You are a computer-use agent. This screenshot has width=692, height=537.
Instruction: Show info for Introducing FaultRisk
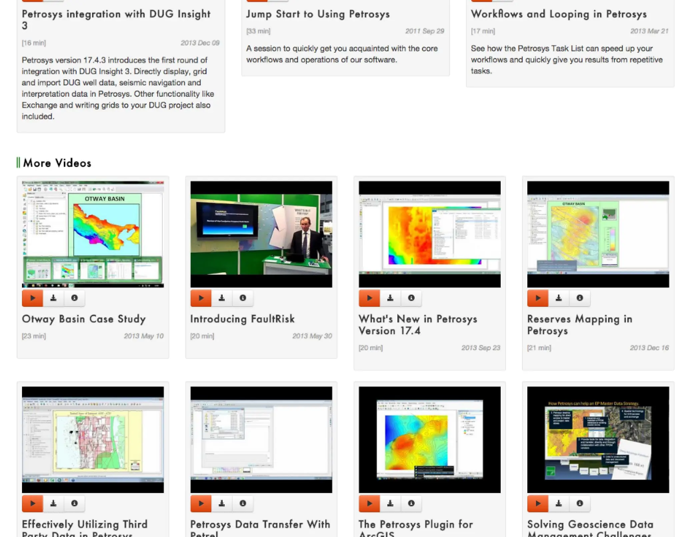pyautogui.click(x=243, y=298)
